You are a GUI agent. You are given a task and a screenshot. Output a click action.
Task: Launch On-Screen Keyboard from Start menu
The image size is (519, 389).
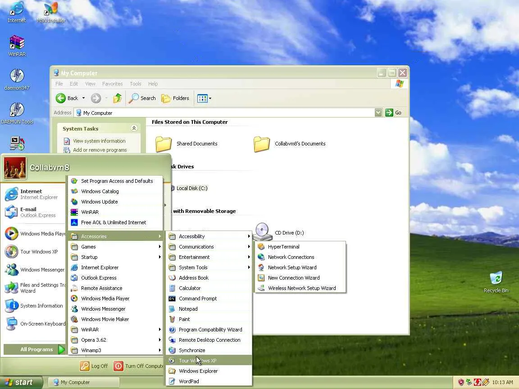[35, 324]
